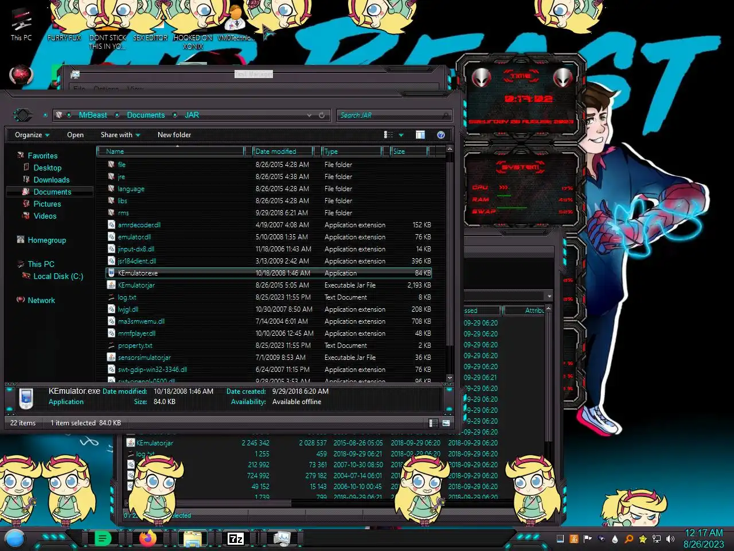
Task: Select Local Disk (C:) in navigation pane
Action: tap(58, 277)
